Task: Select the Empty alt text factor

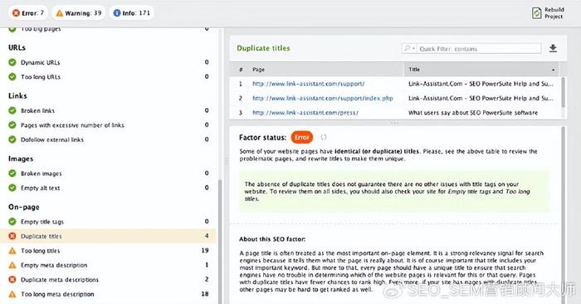Action: point(108,188)
